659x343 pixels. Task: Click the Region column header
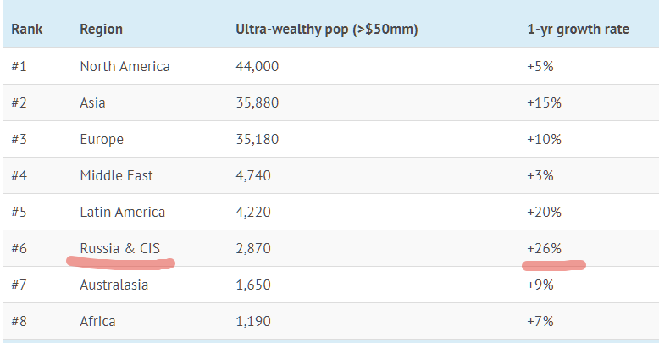(x=102, y=29)
